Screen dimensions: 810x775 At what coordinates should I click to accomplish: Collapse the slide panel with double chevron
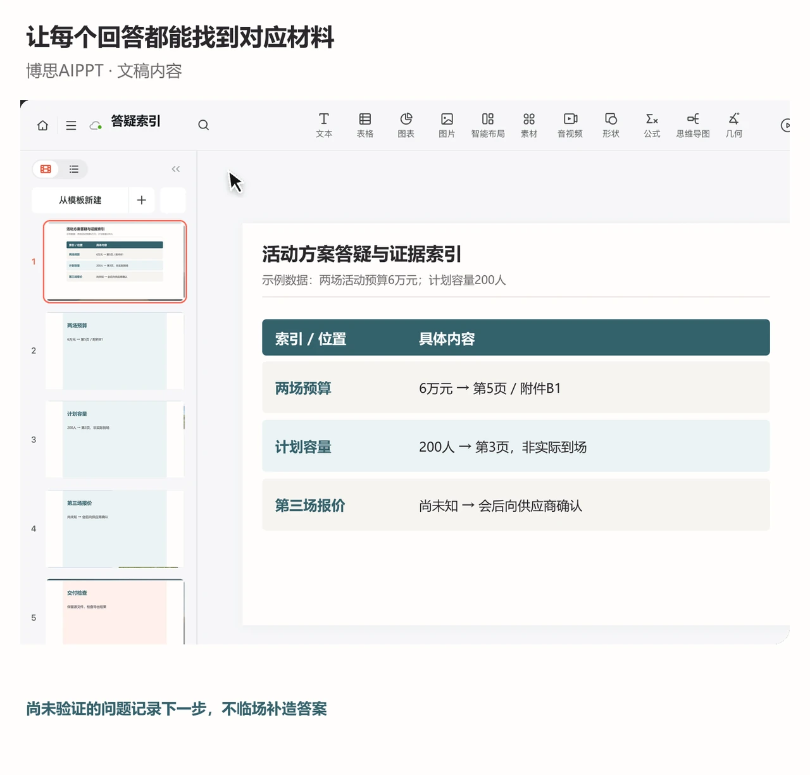(x=176, y=169)
